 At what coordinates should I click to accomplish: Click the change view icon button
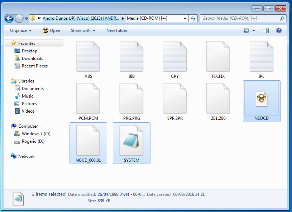246,30
